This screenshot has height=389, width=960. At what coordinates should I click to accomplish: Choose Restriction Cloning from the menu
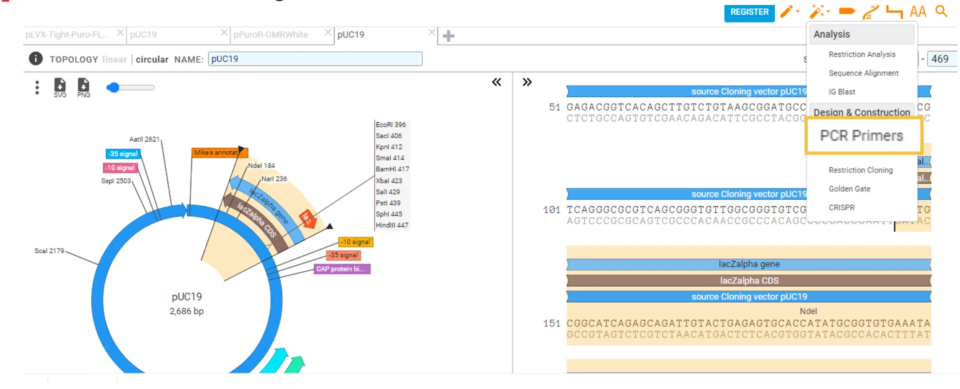861,170
